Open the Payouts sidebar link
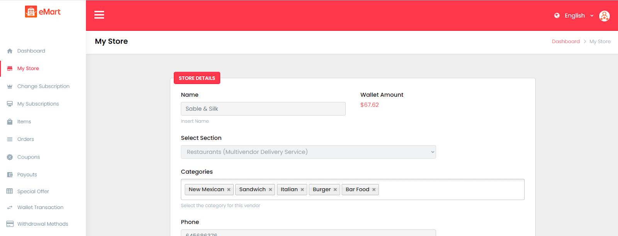The height and width of the screenshot is (236, 618). pyautogui.click(x=27, y=175)
